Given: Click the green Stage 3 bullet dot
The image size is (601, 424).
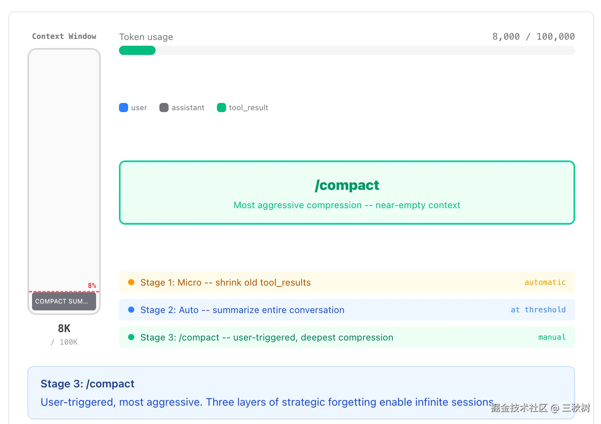Looking at the screenshot, I should 131,337.
